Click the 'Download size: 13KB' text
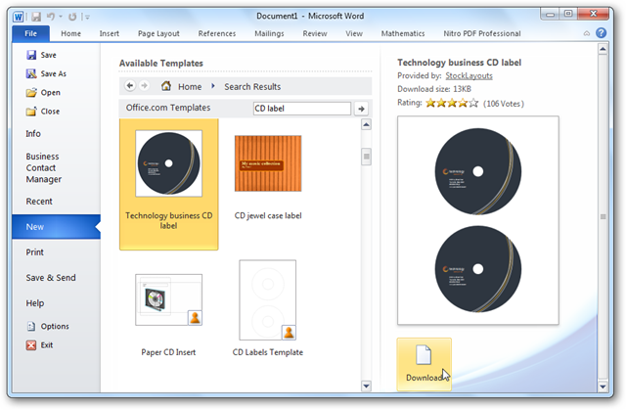 point(434,89)
